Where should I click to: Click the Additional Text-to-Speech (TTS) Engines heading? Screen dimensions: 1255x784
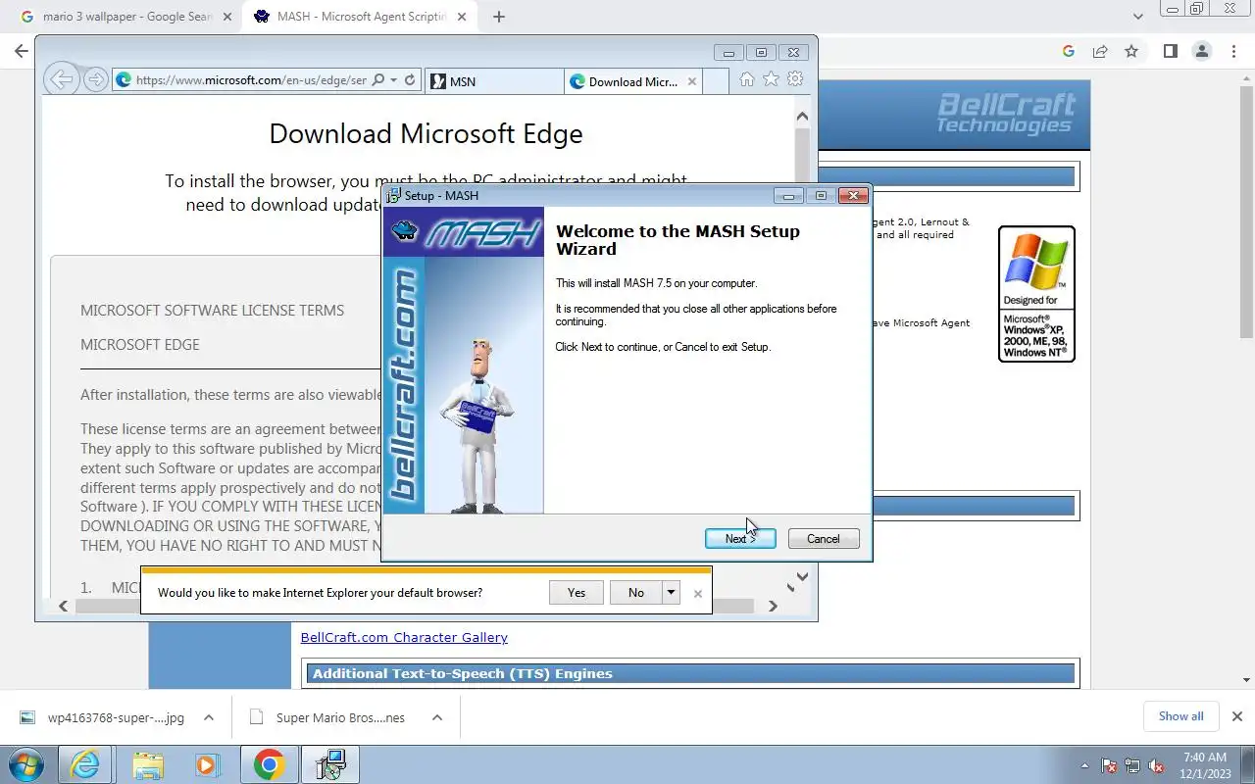click(x=462, y=673)
